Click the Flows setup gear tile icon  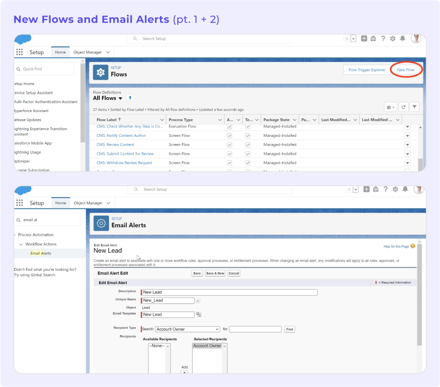pyautogui.click(x=101, y=72)
